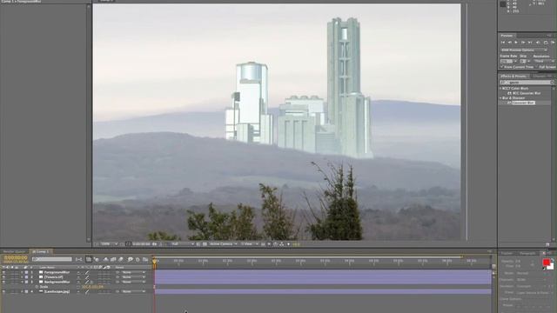The image size is (557, 313).
Task: Take snapshot with camera icon in viewer
Action: [154, 244]
